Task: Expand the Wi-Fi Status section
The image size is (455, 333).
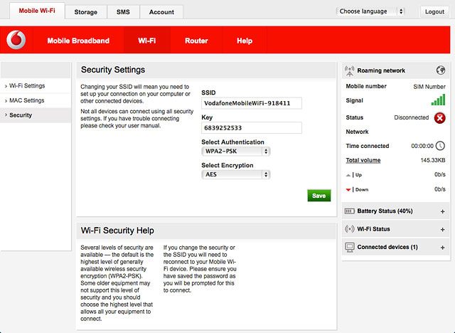Action: click(x=442, y=229)
